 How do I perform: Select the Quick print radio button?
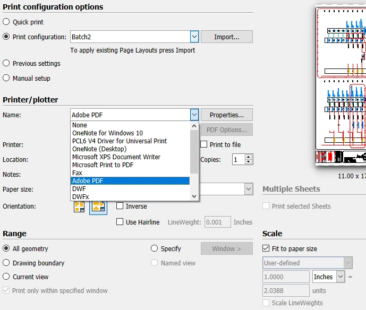(x=6, y=22)
